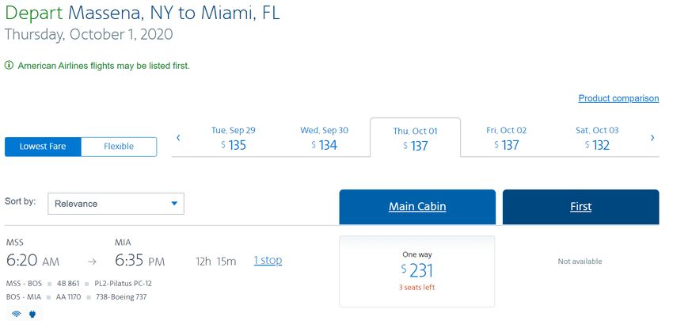Viewport: 673px width, 321px height.
Task: Show earlier dates with left chevron
Action: (179, 138)
